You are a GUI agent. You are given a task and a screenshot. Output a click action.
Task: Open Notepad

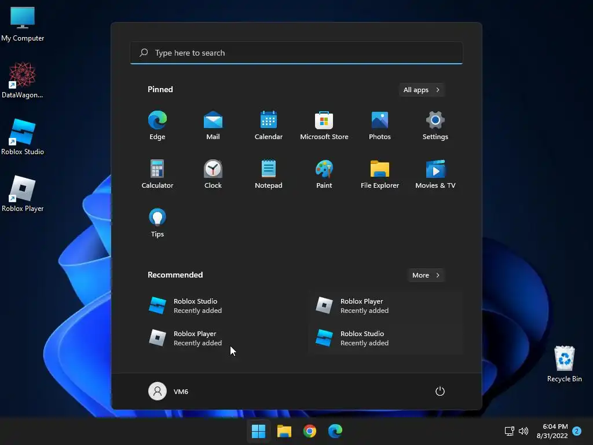tap(269, 174)
